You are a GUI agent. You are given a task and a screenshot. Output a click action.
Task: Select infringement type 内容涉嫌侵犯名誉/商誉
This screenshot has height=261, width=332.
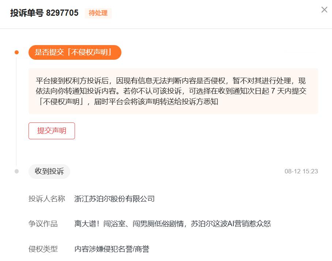[112, 249]
